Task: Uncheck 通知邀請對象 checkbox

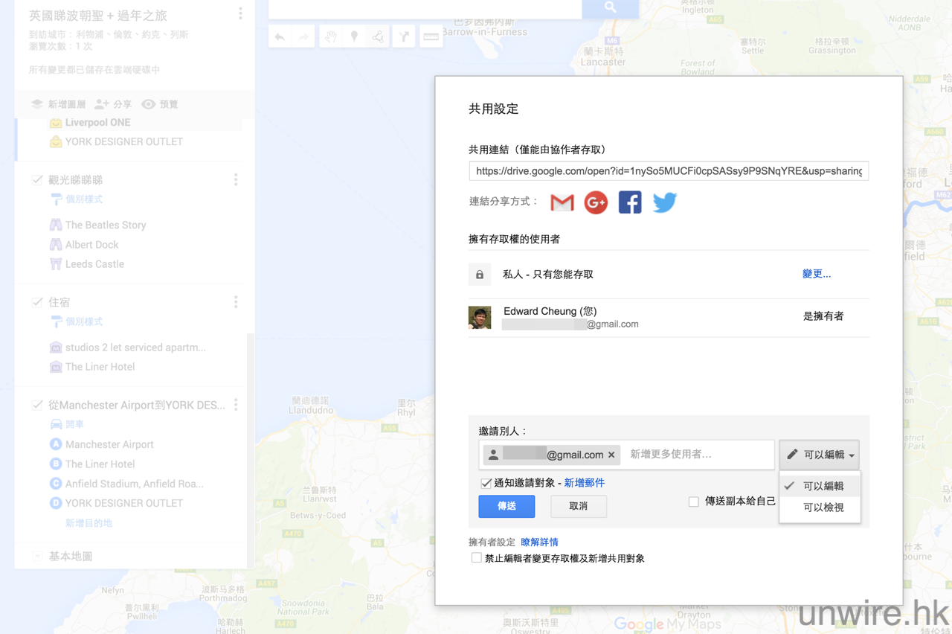Action: click(x=486, y=483)
